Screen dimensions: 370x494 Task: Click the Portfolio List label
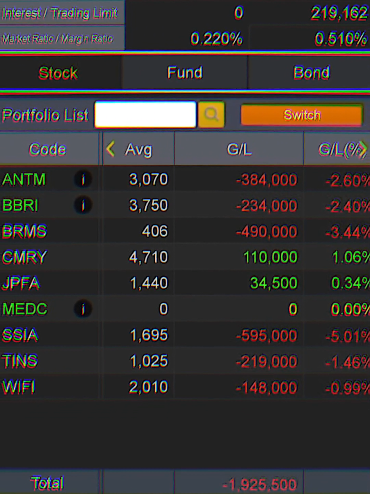(45, 115)
